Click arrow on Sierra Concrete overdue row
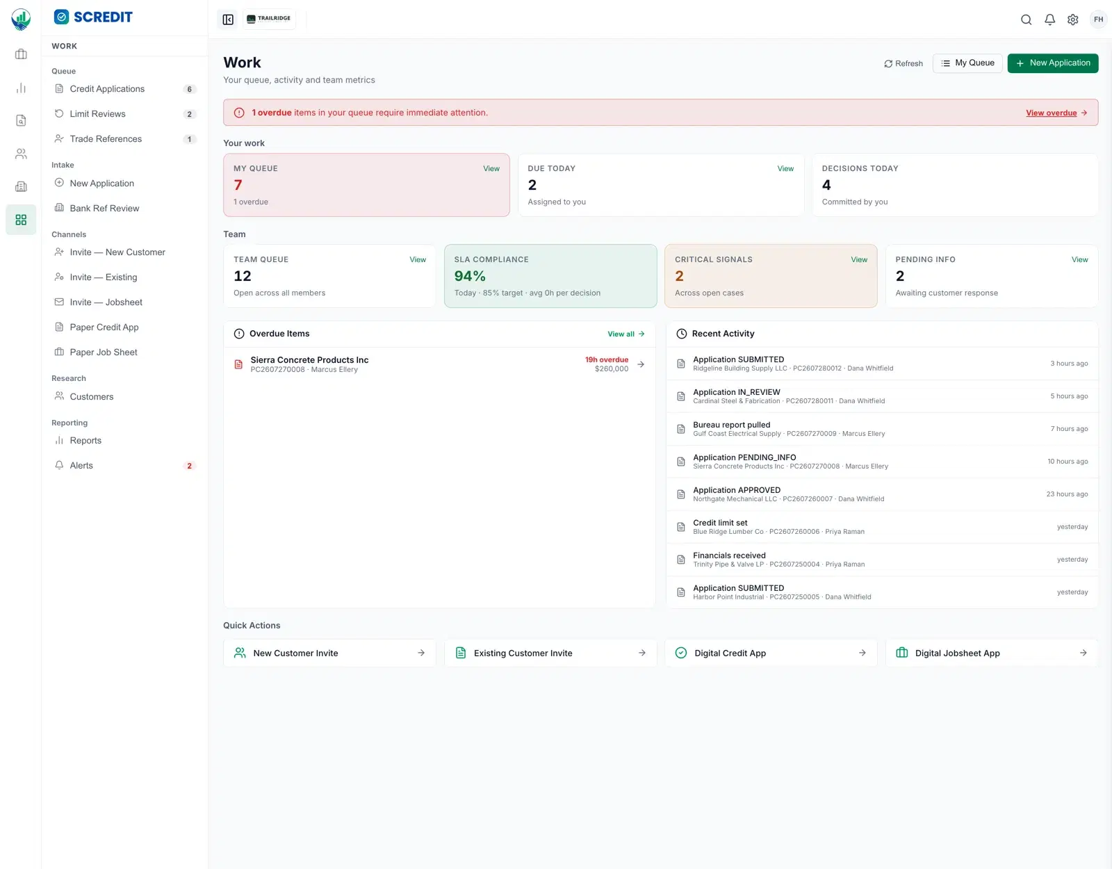This screenshot has height=869, width=1112. 641,364
